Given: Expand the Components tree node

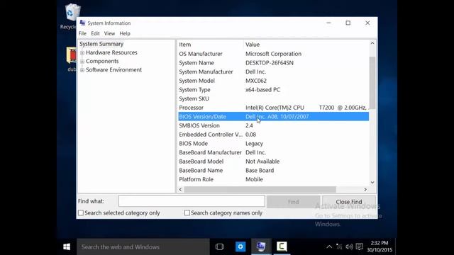Looking at the screenshot, I should 82,62.
